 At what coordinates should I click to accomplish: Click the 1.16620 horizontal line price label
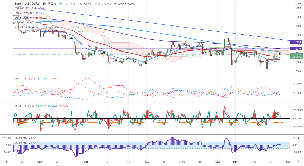pos(297,42)
